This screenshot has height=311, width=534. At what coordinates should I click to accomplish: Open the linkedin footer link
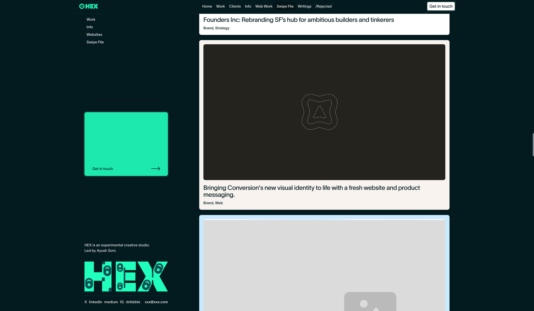pyautogui.click(x=95, y=302)
